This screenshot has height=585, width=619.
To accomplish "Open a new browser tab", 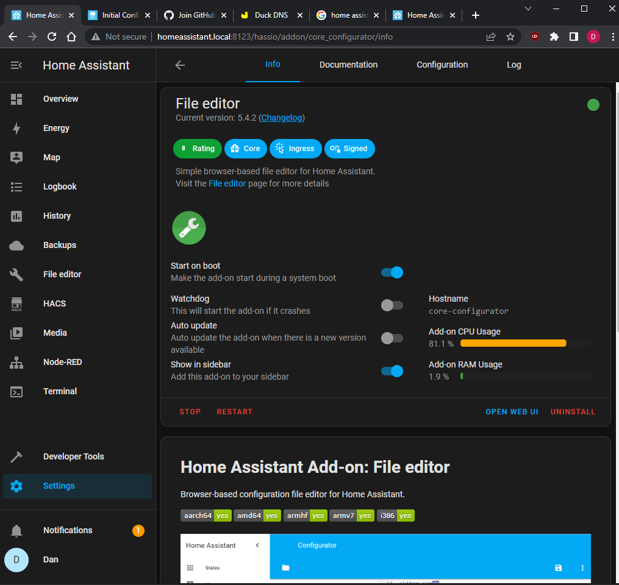I will 475,15.
